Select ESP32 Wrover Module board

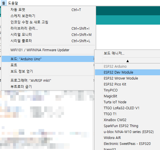(x=127, y=78)
